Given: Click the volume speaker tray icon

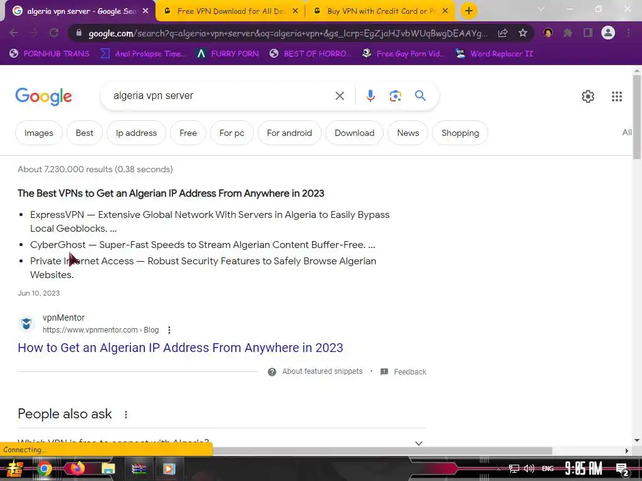Looking at the screenshot, I should 529,468.
